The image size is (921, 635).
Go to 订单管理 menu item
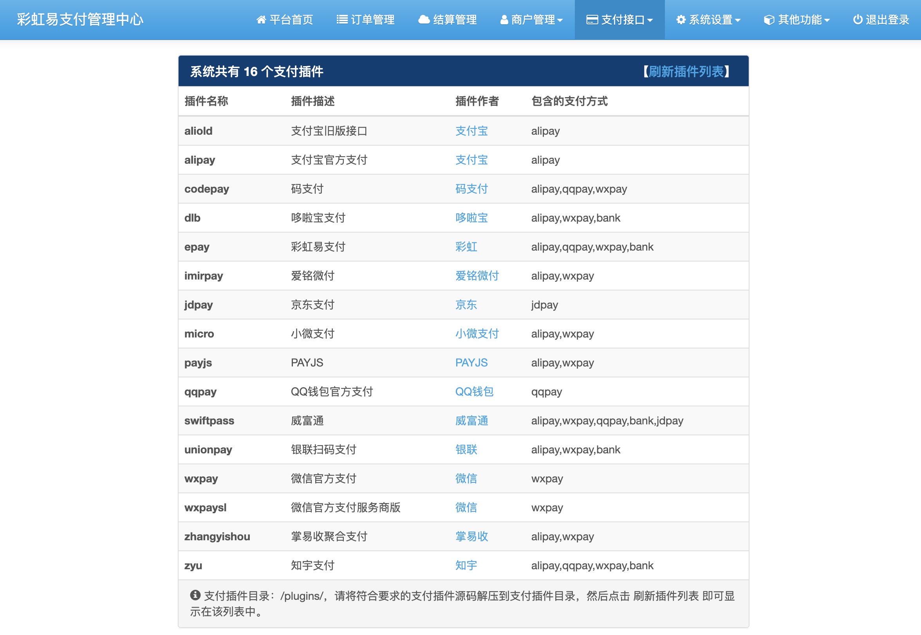[x=372, y=20]
